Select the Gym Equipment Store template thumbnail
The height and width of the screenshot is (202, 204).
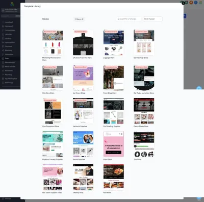coord(53,111)
